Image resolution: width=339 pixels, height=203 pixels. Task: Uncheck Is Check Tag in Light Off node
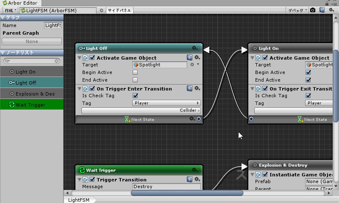coord(135,96)
